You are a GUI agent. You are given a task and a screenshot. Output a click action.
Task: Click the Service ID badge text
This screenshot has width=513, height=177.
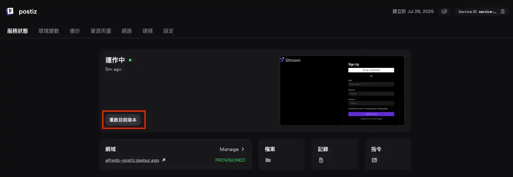point(477,11)
